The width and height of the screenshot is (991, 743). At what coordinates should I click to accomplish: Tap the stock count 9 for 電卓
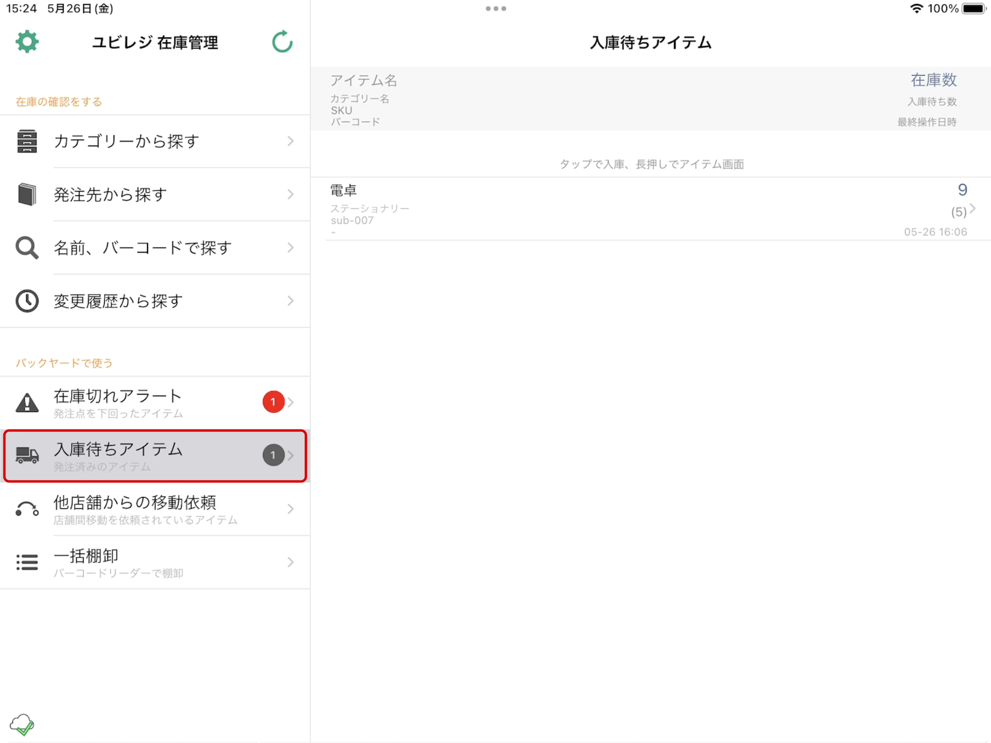pyautogui.click(x=962, y=190)
